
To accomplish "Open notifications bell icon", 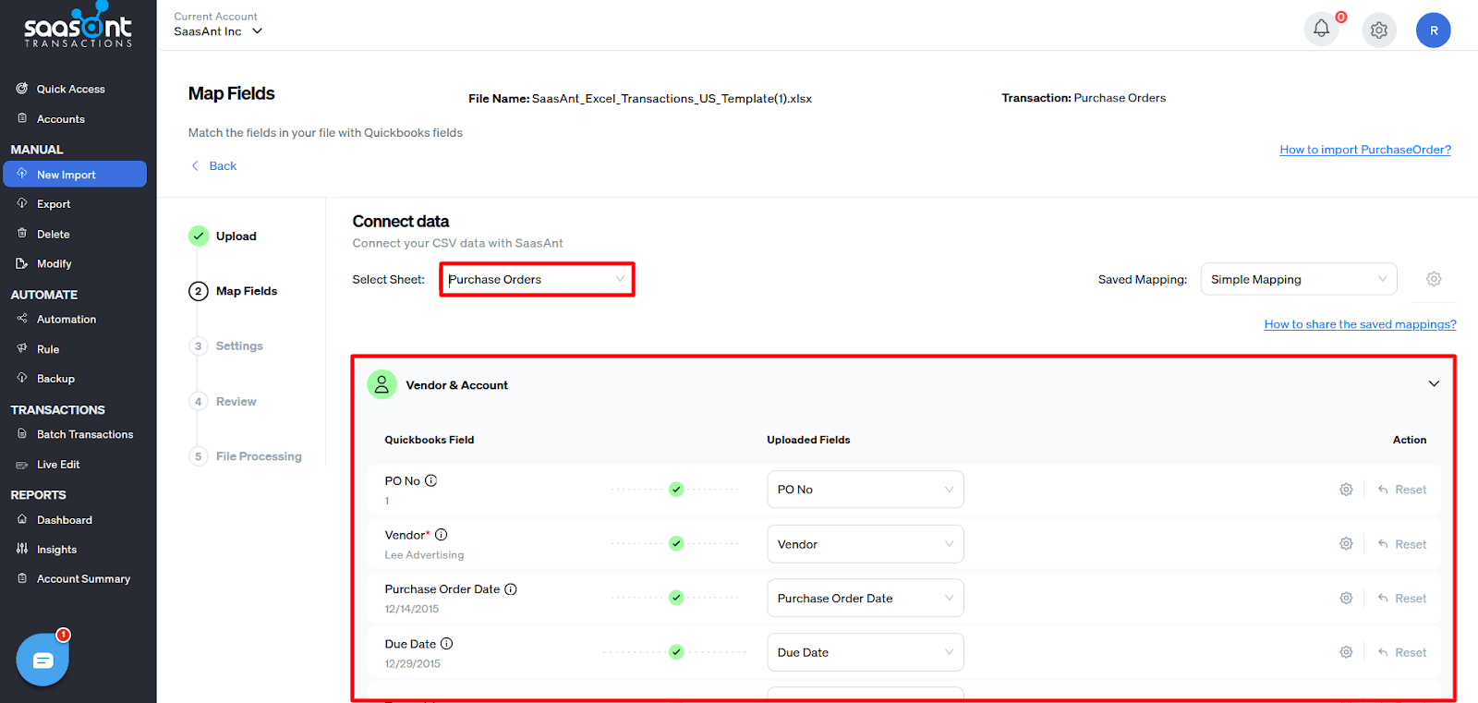I will pyautogui.click(x=1321, y=30).
